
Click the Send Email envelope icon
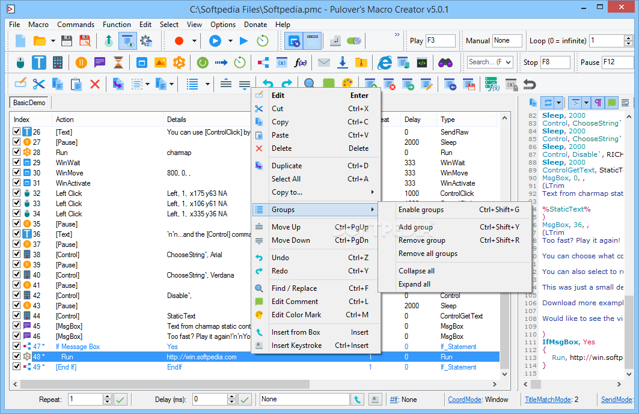[324, 62]
